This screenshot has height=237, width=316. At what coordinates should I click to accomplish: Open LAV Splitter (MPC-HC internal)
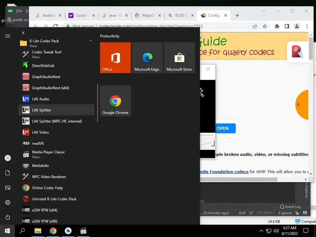[x=56, y=121]
